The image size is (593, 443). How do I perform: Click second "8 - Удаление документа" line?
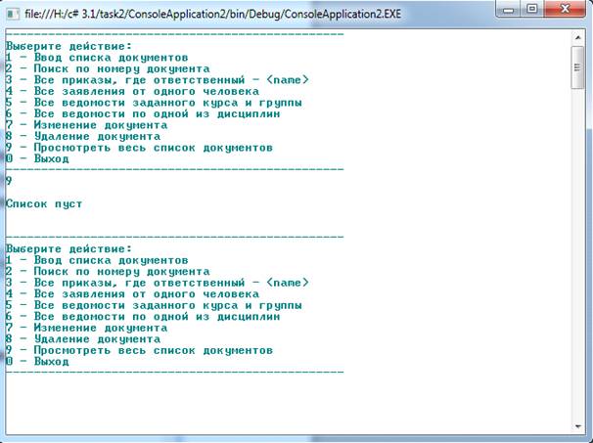click(x=83, y=339)
